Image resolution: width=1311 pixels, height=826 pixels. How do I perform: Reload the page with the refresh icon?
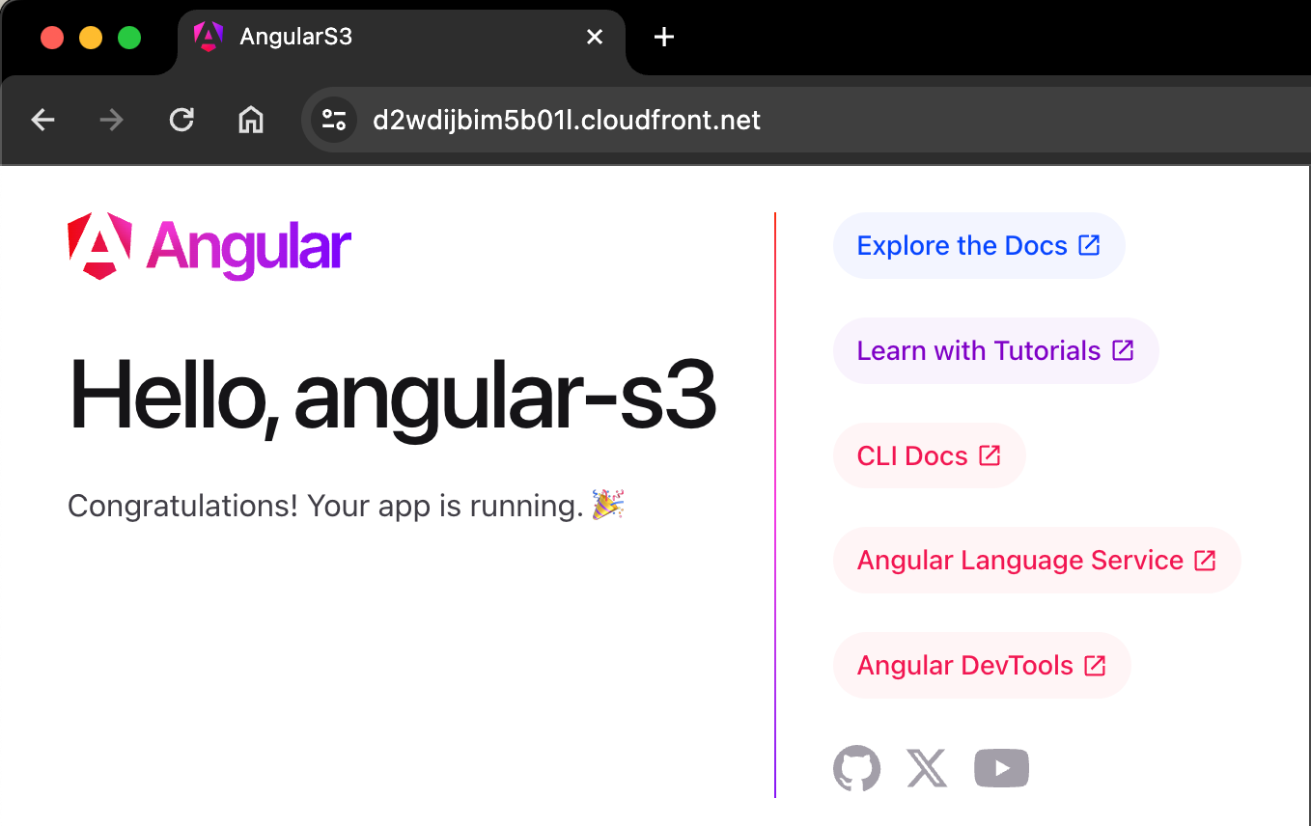click(181, 120)
